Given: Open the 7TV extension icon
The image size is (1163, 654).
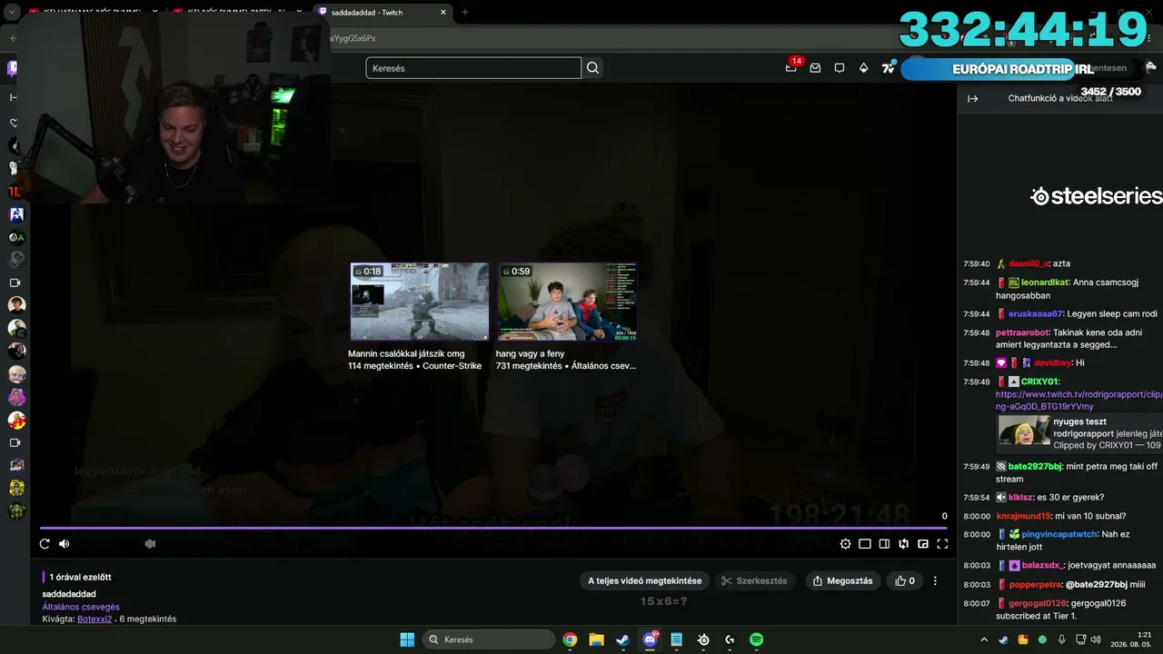Looking at the screenshot, I should [x=888, y=68].
